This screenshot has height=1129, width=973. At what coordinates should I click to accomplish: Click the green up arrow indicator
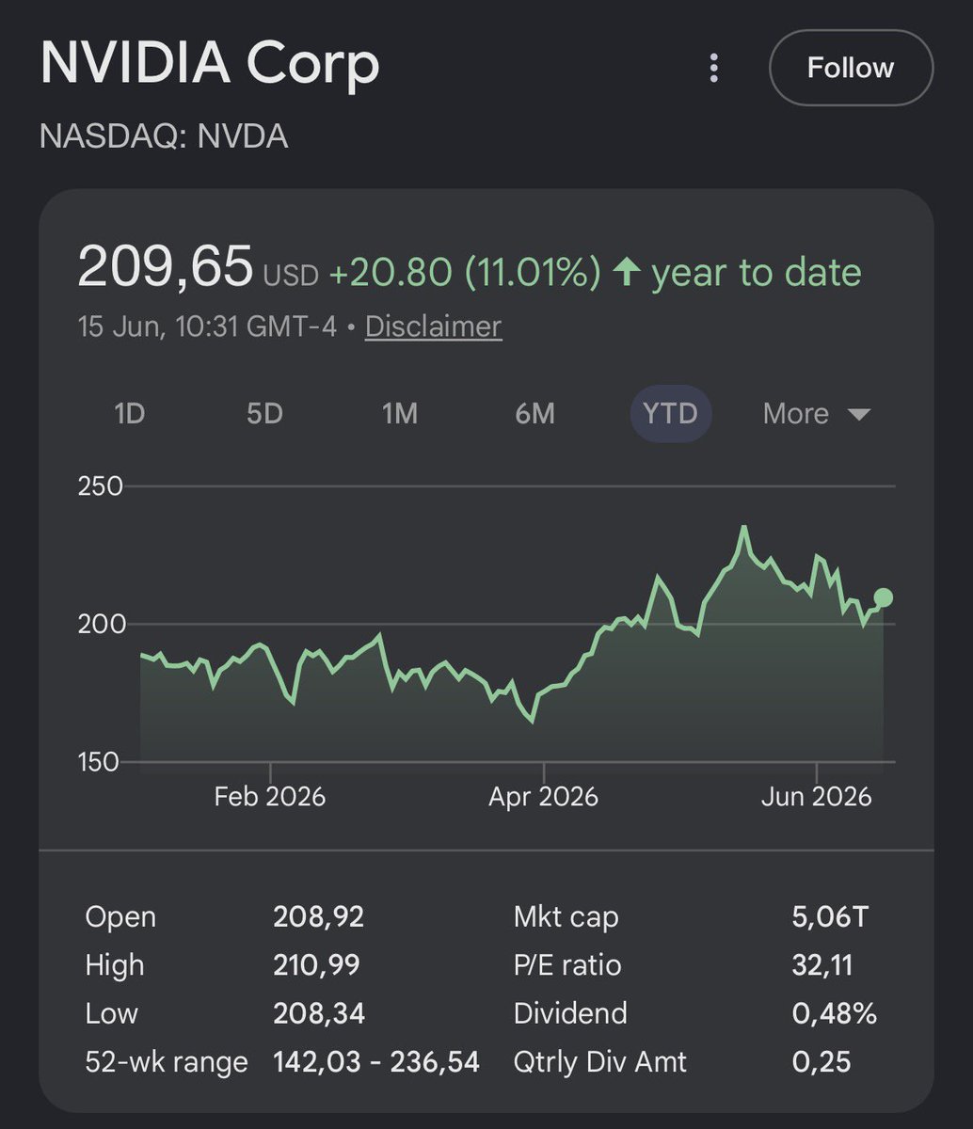626,273
